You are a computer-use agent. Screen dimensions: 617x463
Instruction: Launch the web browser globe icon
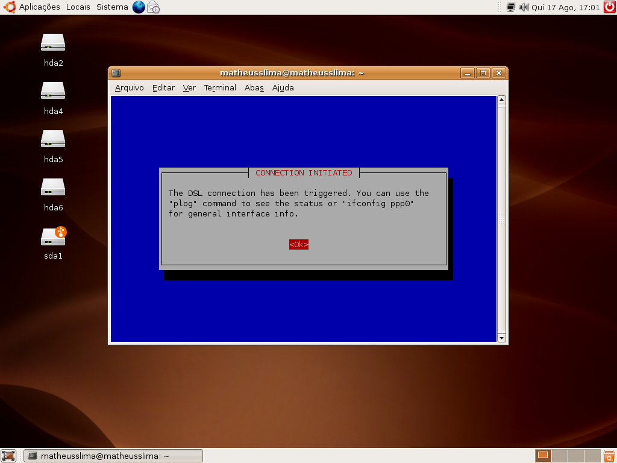pyautogui.click(x=139, y=7)
